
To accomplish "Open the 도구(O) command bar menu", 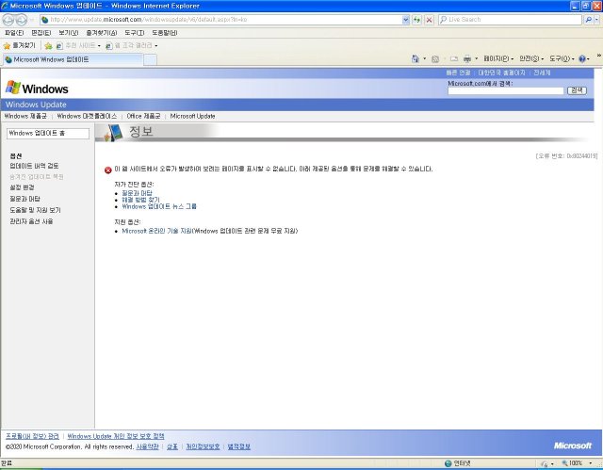I will (562, 58).
